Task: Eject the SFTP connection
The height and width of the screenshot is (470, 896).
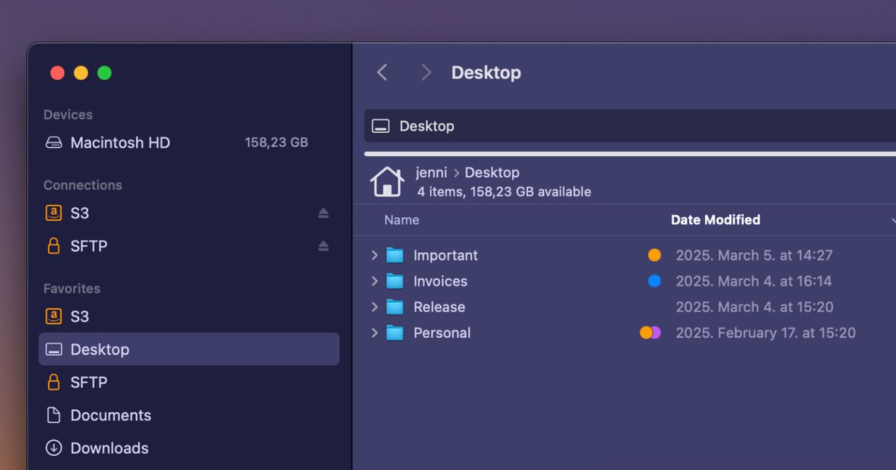Action: pyautogui.click(x=323, y=246)
